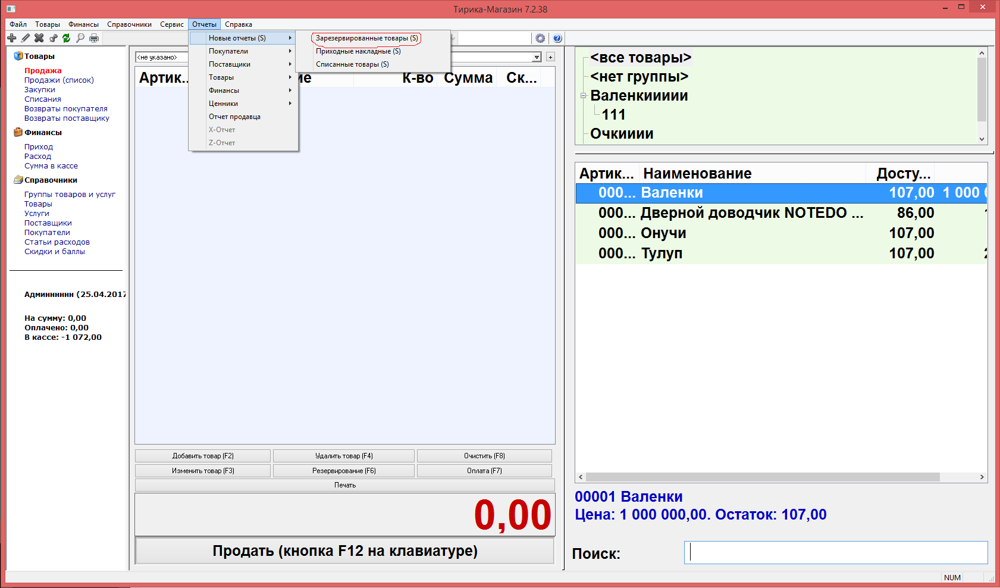
Task: Select the Онучи product row
Action: tap(781, 233)
